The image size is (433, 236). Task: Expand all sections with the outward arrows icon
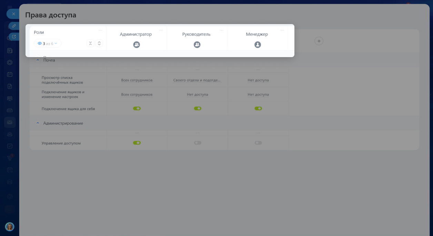(99, 43)
